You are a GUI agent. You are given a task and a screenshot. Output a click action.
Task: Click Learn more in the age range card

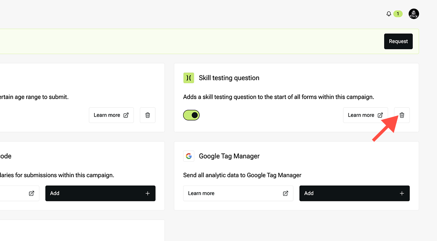pos(107,115)
